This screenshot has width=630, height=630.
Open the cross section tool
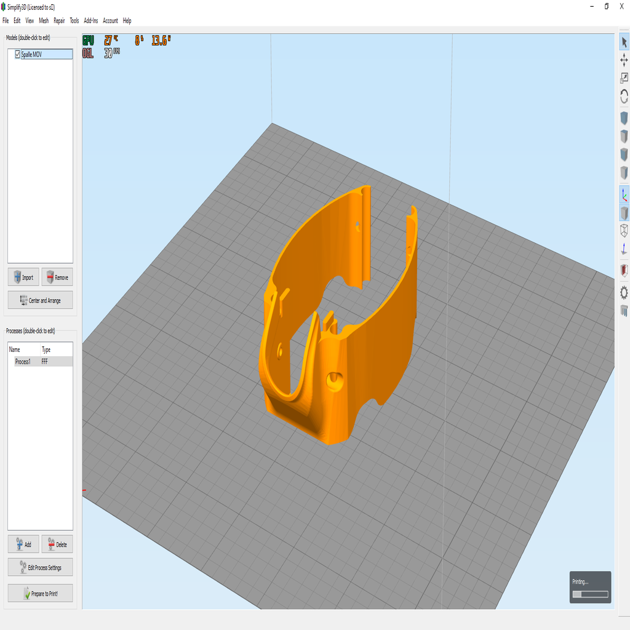[623, 271]
